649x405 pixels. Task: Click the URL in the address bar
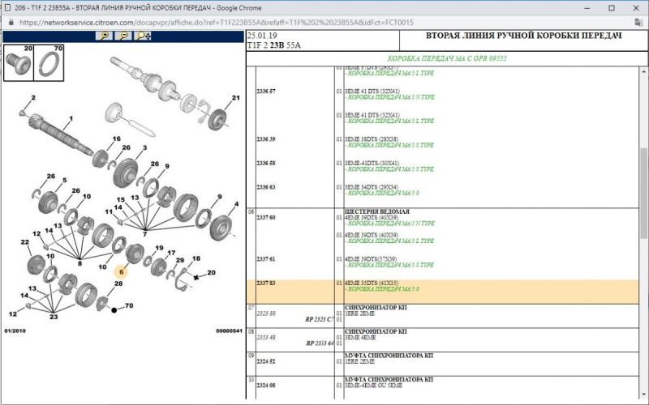point(162,22)
